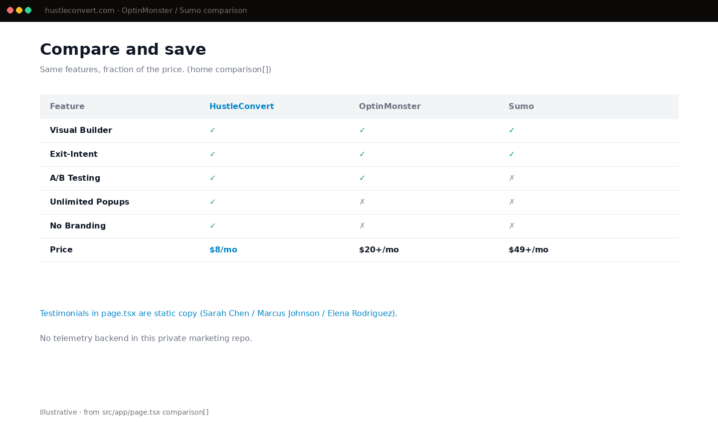Click the Feature column header
The height and width of the screenshot is (448, 718).
pyautogui.click(x=67, y=107)
